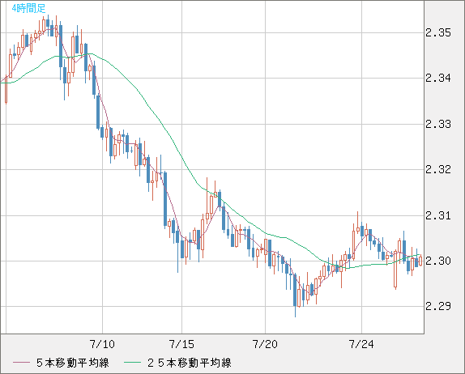Click the 4時間足 timeframe label
This screenshot has height=374, width=465.
tap(28, 9)
